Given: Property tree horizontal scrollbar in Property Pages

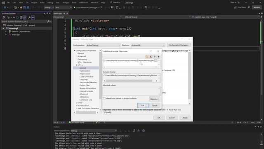Looking at the screenshot, I should coord(86,113).
